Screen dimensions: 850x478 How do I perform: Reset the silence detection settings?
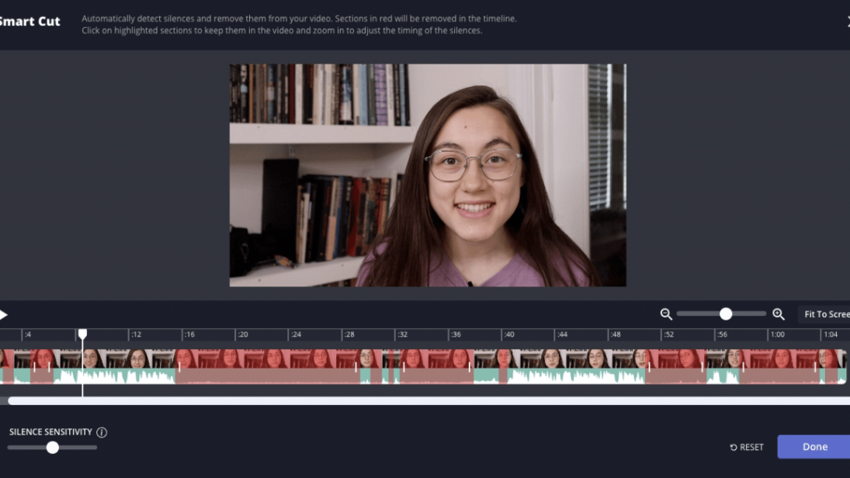pyautogui.click(x=747, y=447)
